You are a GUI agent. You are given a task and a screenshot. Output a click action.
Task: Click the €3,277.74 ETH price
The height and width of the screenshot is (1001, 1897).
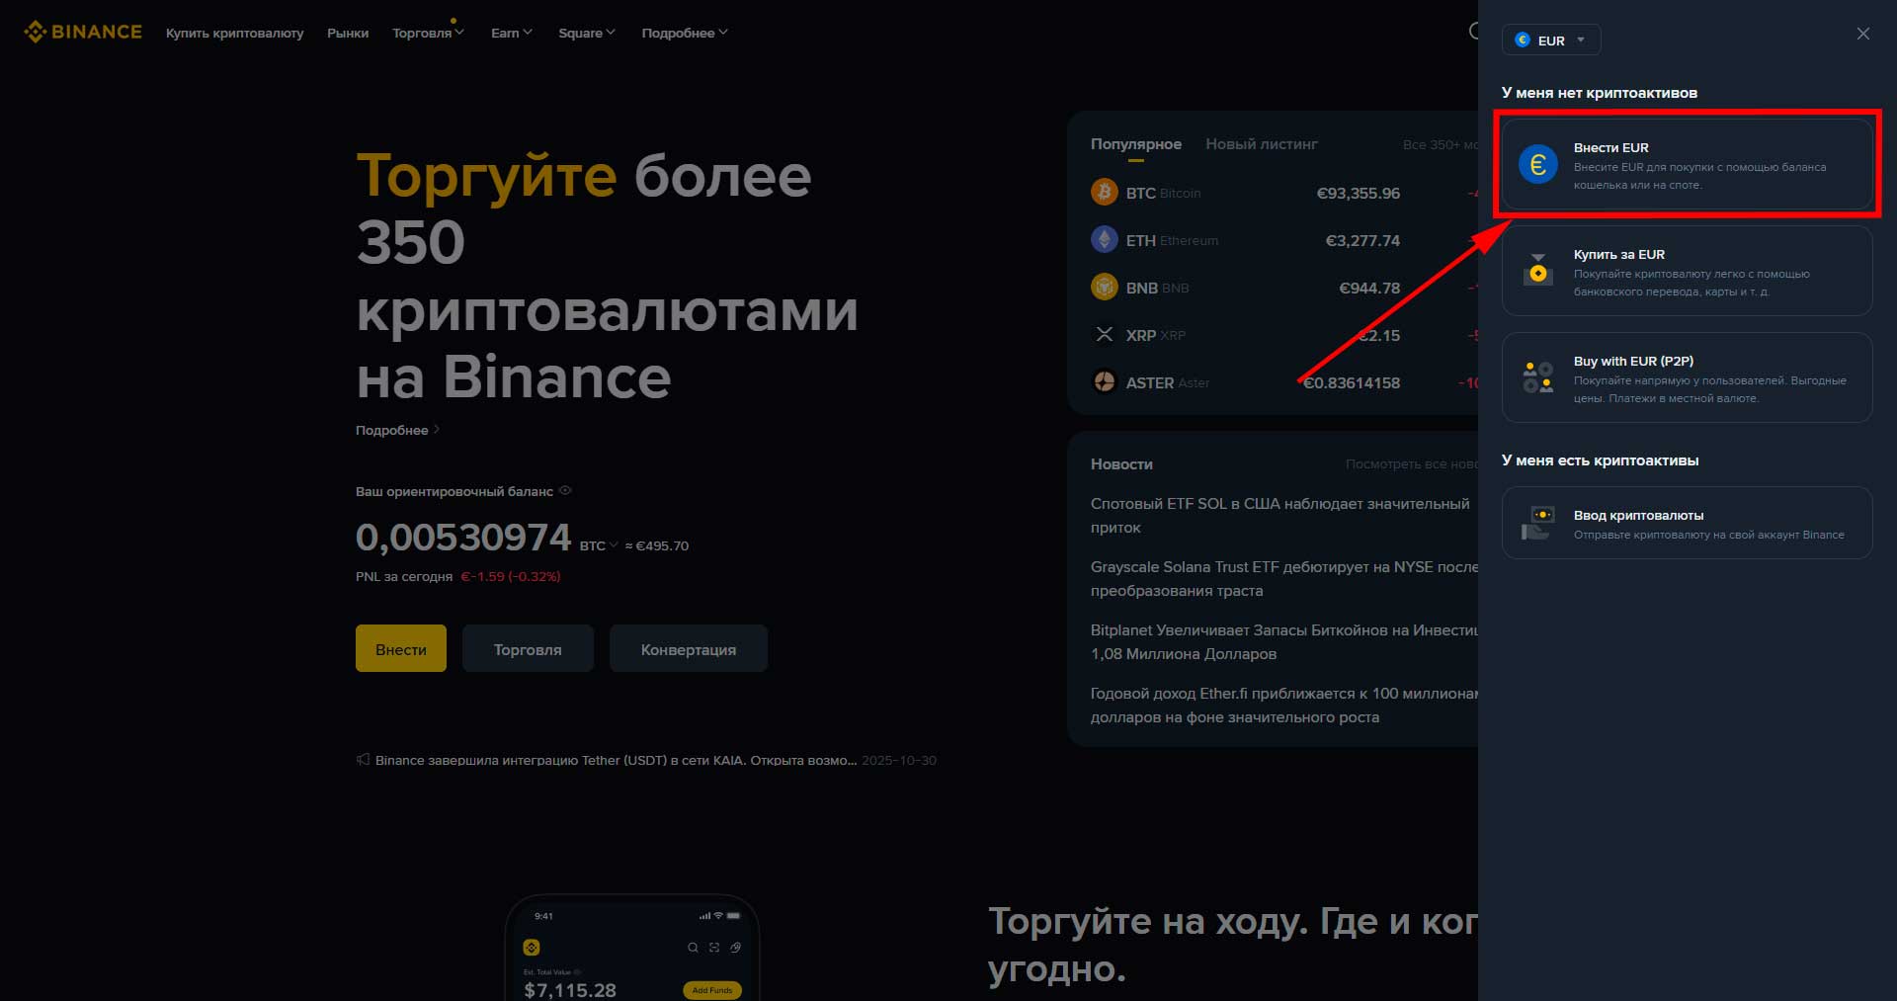pyautogui.click(x=1362, y=240)
